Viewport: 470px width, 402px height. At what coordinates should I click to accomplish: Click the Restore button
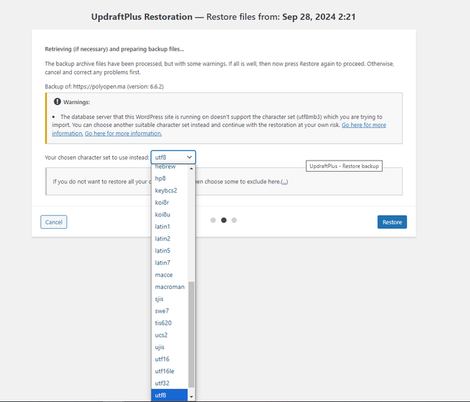tap(392, 222)
